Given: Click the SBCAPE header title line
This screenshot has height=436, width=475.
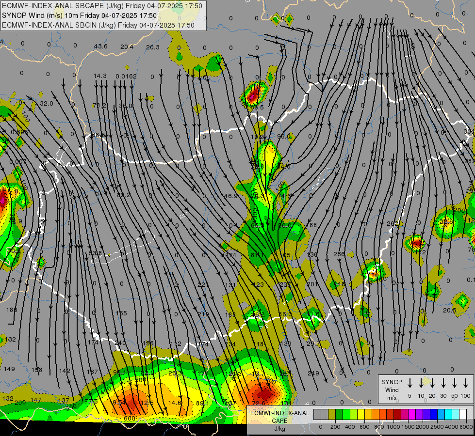Looking at the screenshot, I should coord(102,6).
